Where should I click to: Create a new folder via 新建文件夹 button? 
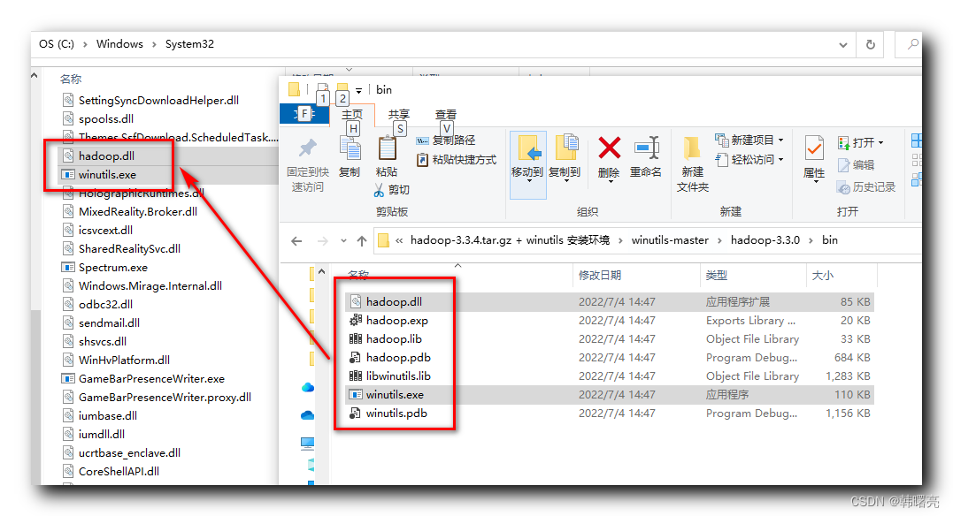point(693,164)
